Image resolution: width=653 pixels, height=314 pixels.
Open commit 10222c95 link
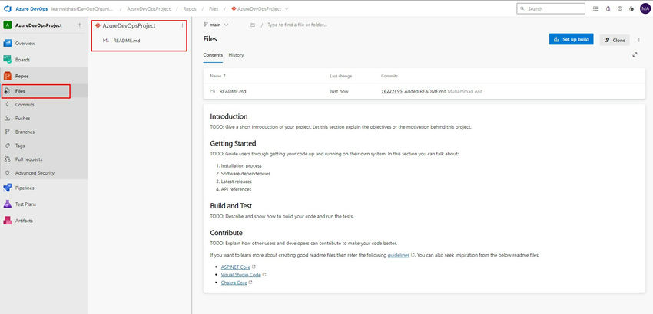click(391, 91)
